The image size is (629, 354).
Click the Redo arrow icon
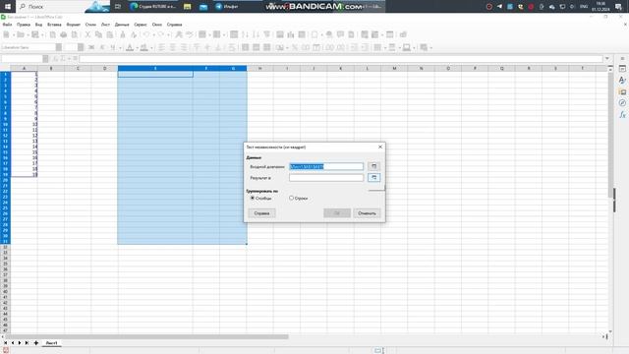[x=161, y=35]
